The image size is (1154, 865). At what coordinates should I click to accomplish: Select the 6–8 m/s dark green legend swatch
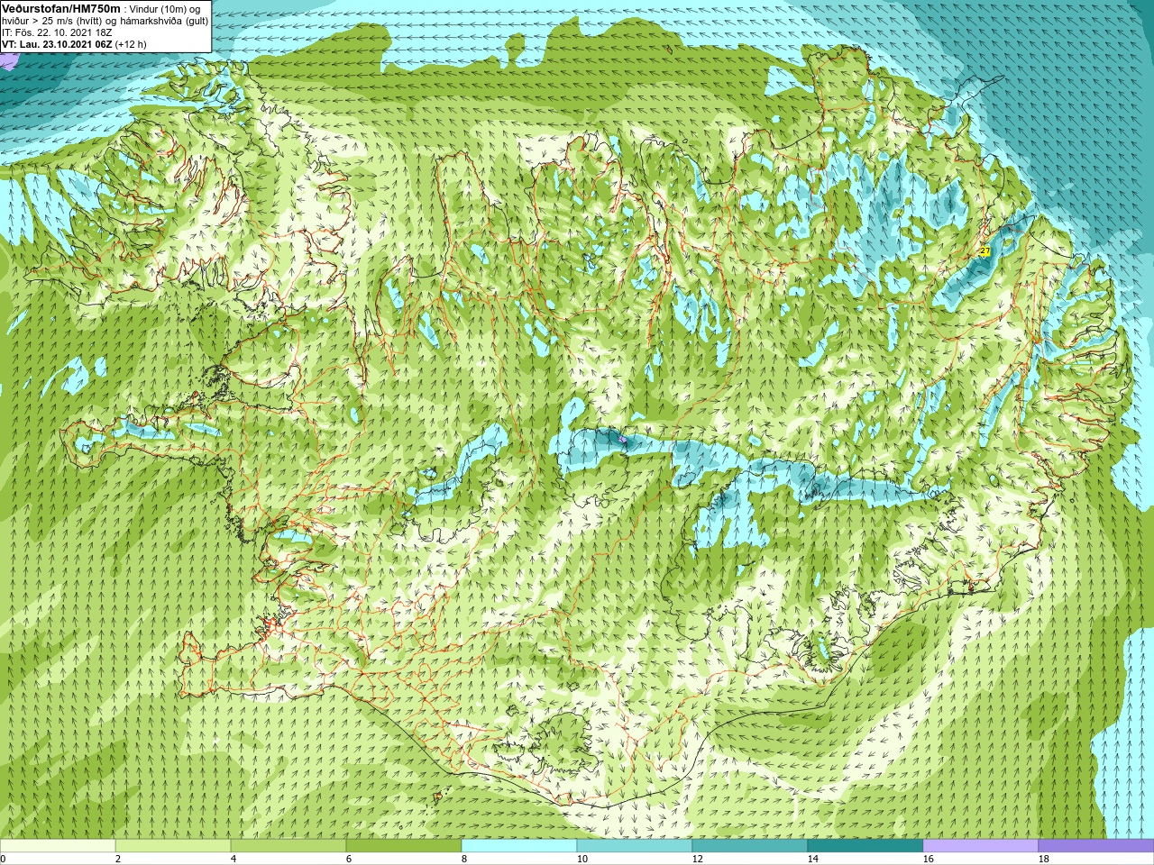(x=404, y=846)
